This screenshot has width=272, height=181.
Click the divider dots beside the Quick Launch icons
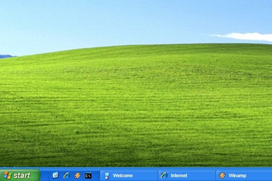pos(48,176)
